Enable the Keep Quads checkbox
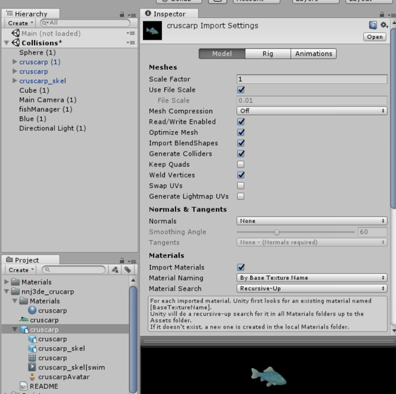 tap(241, 165)
